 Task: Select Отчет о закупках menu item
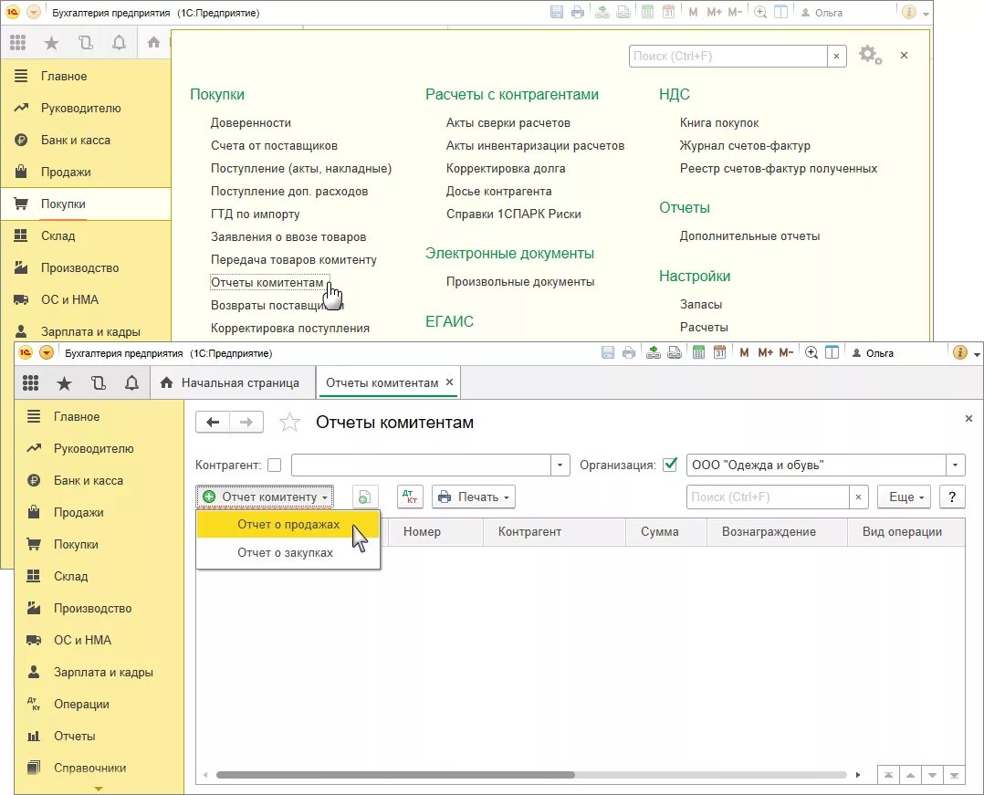(288, 553)
